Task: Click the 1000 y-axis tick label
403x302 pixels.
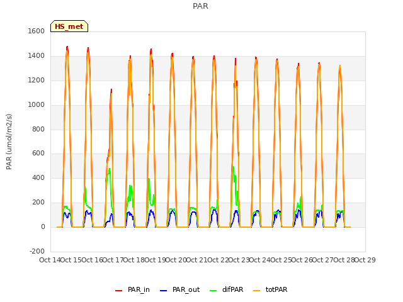Action: coord(37,104)
